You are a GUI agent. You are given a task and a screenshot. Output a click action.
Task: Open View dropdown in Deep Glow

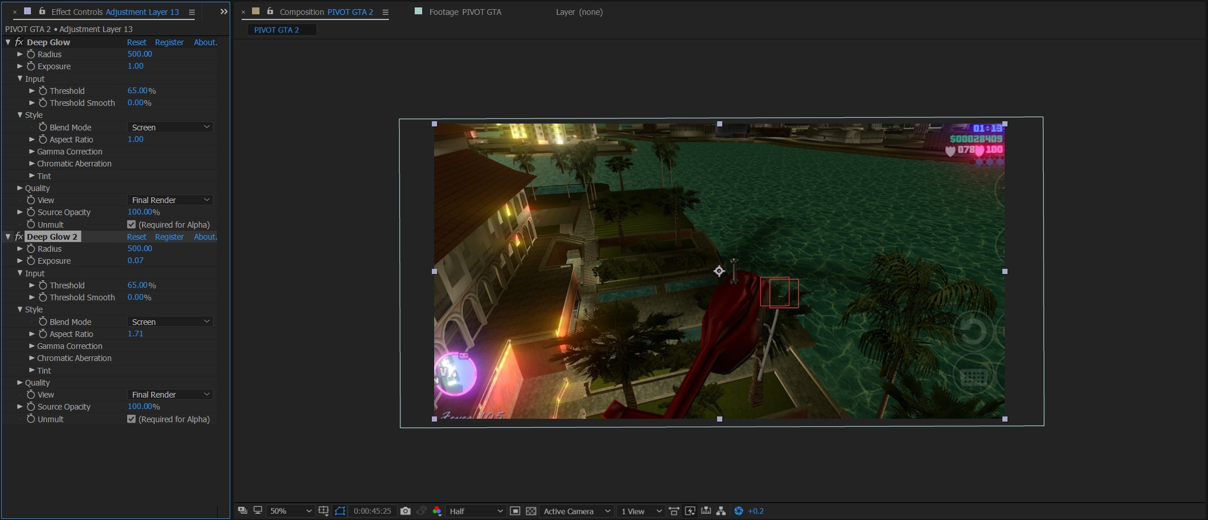click(x=170, y=200)
